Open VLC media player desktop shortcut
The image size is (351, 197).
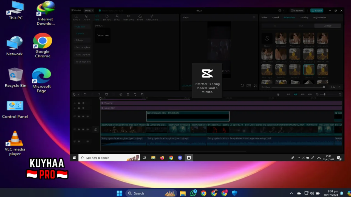point(15,143)
